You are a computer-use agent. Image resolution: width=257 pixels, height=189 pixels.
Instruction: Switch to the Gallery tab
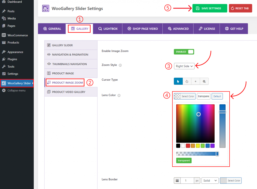click(x=80, y=29)
